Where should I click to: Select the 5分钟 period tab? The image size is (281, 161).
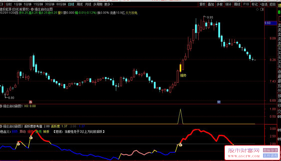point(28,4)
